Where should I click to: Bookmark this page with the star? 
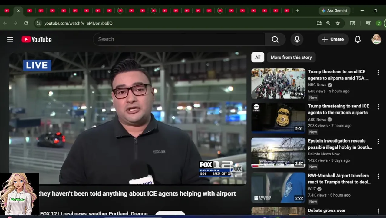pos(338,23)
